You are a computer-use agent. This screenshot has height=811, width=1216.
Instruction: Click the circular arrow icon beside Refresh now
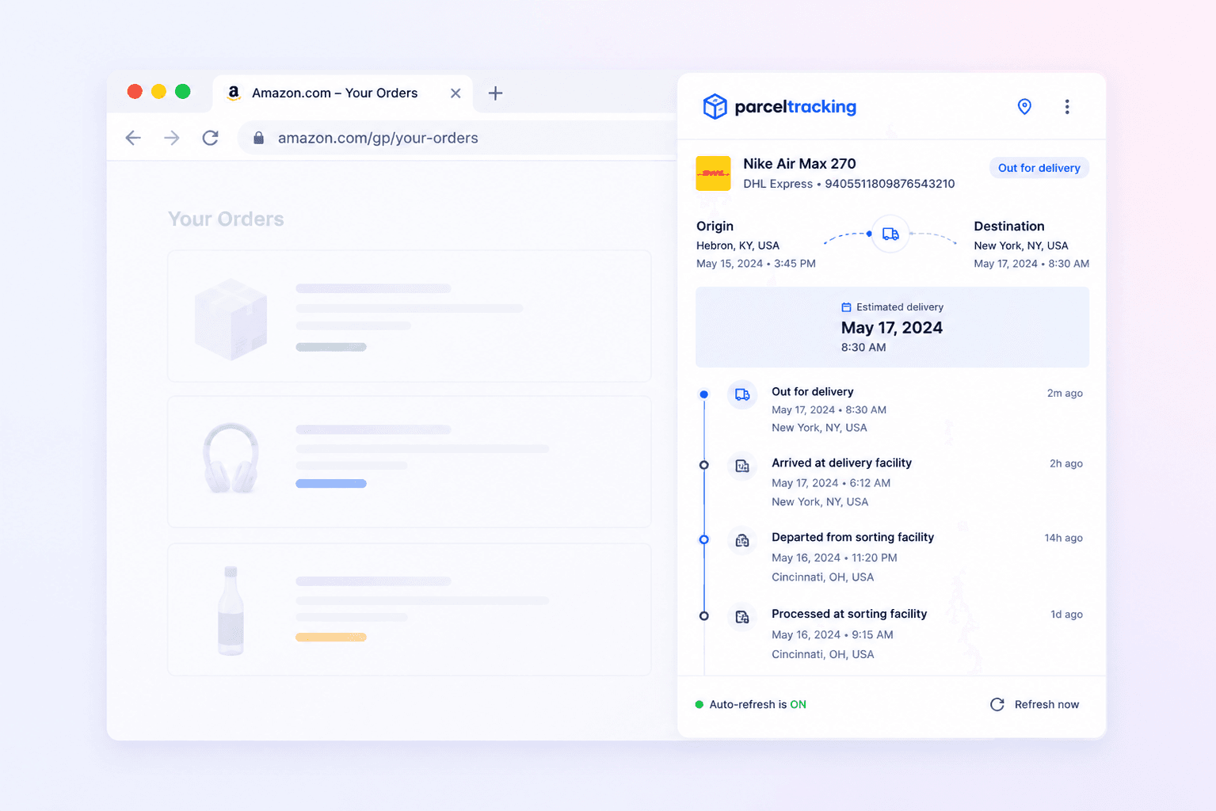coord(997,704)
